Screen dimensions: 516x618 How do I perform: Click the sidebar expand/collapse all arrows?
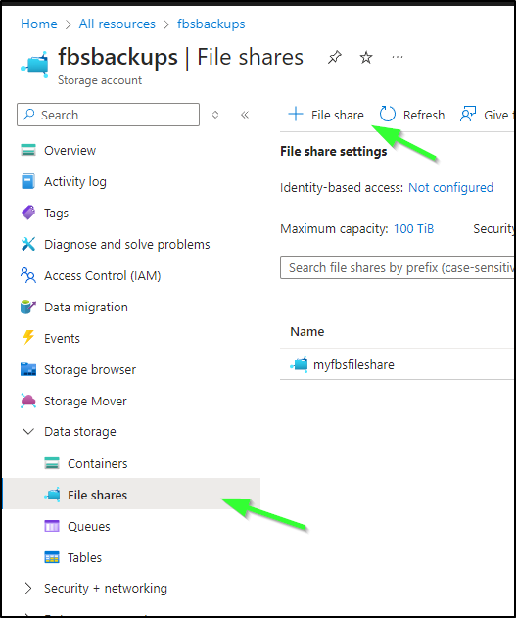pyautogui.click(x=215, y=115)
